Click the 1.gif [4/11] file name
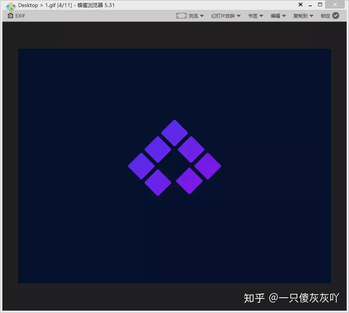 coord(59,5)
